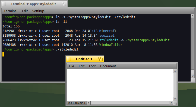196x107 pixels.
Task: Click inside the empty StyledEdit text area
Action: click(120, 85)
